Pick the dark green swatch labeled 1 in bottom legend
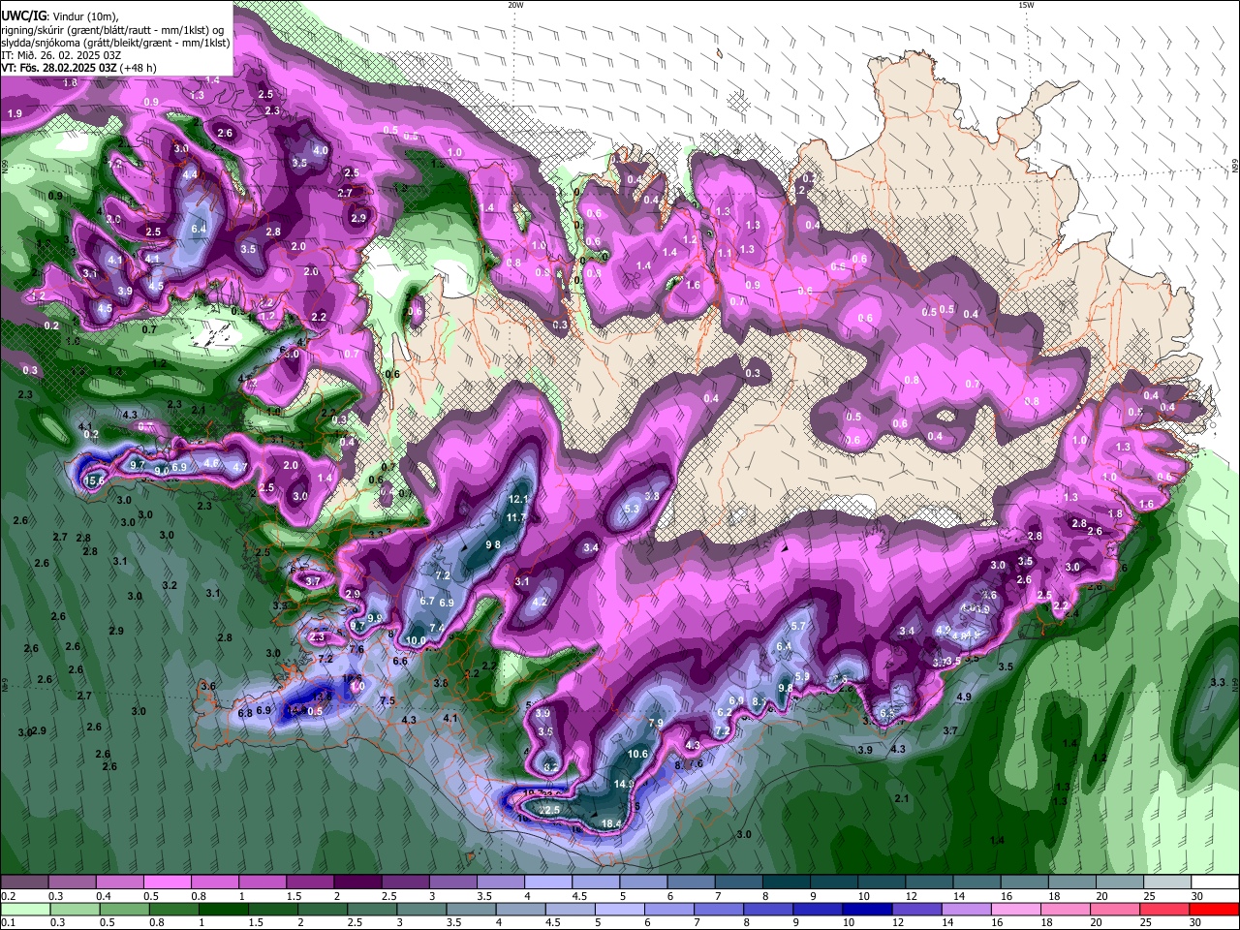 point(224,910)
